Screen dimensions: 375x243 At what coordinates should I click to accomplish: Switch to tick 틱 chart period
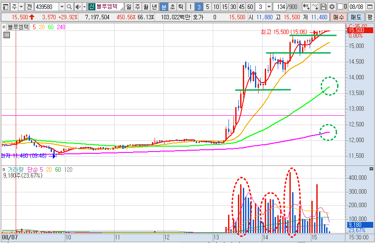click(181, 7)
